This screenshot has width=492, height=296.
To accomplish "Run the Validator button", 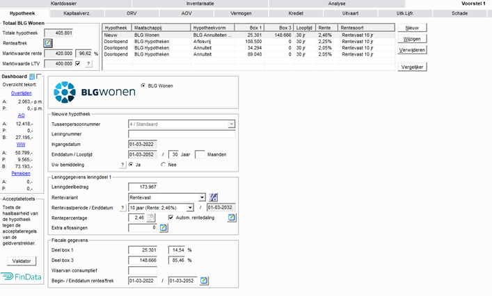I will pos(22,261).
